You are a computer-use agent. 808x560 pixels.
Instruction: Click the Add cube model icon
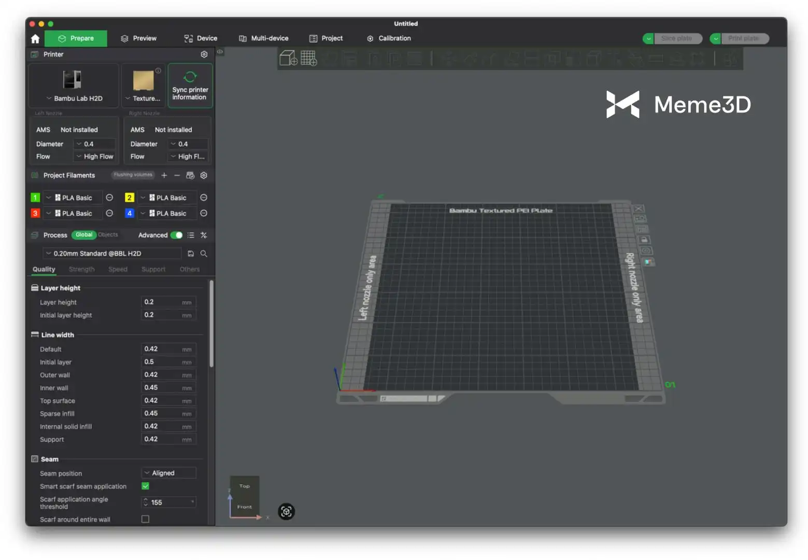[288, 58]
